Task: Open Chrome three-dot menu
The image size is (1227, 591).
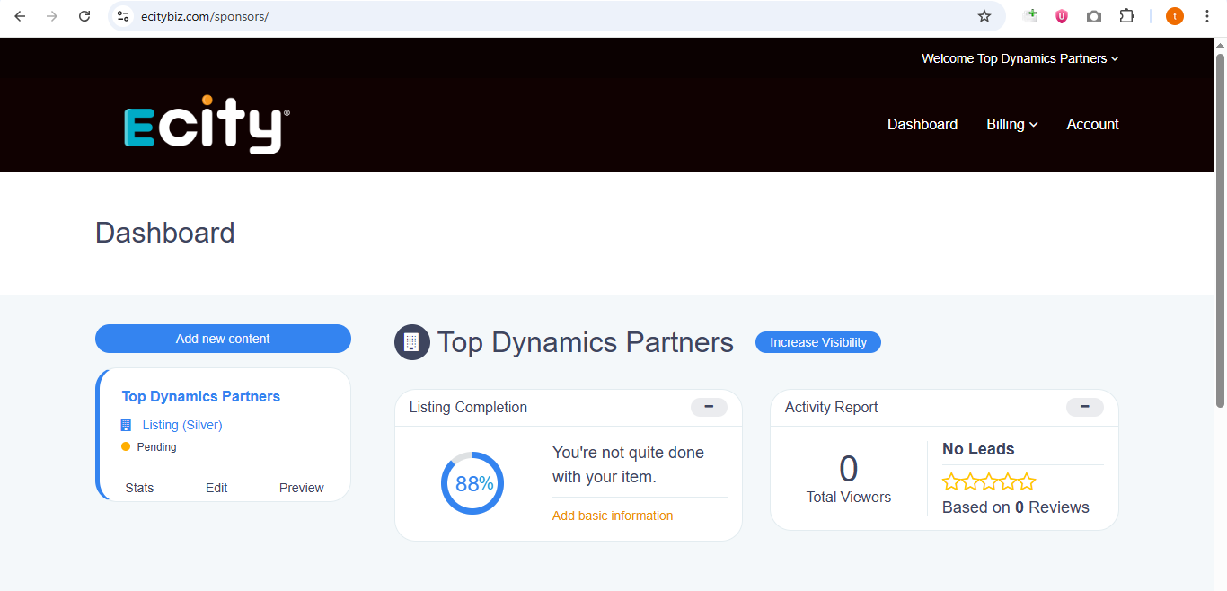Action: 1207,16
